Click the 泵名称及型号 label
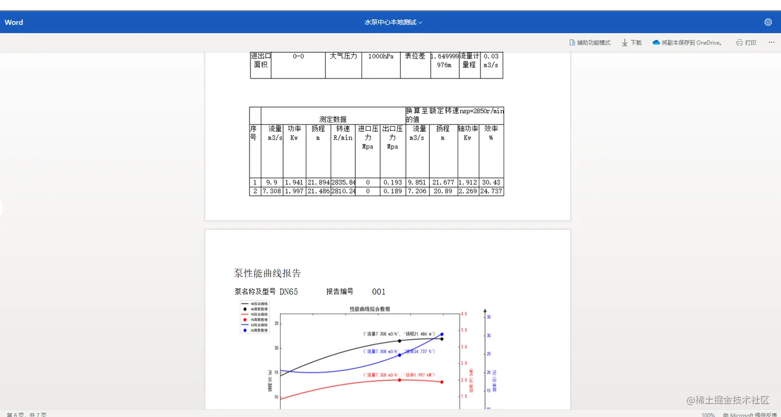The width and height of the screenshot is (781, 417). pyautogui.click(x=255, y=291)
